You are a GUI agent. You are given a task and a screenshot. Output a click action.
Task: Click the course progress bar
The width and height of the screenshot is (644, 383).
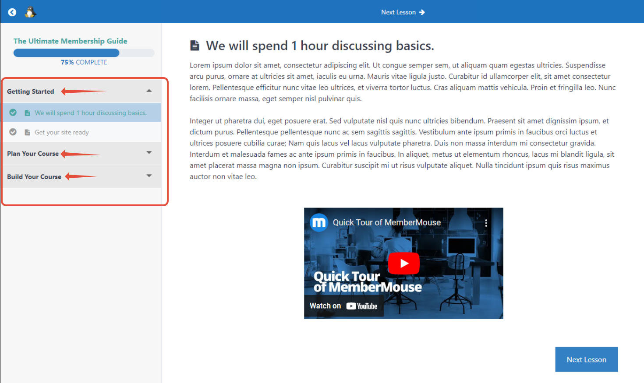point(84,53)
